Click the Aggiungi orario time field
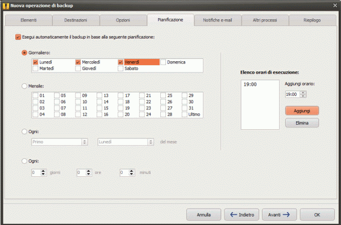Viewport: 341px width, 225px height. [x=292, y=95]
